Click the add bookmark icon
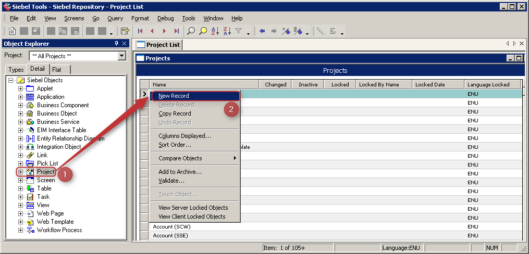 (x=286, y=31)
